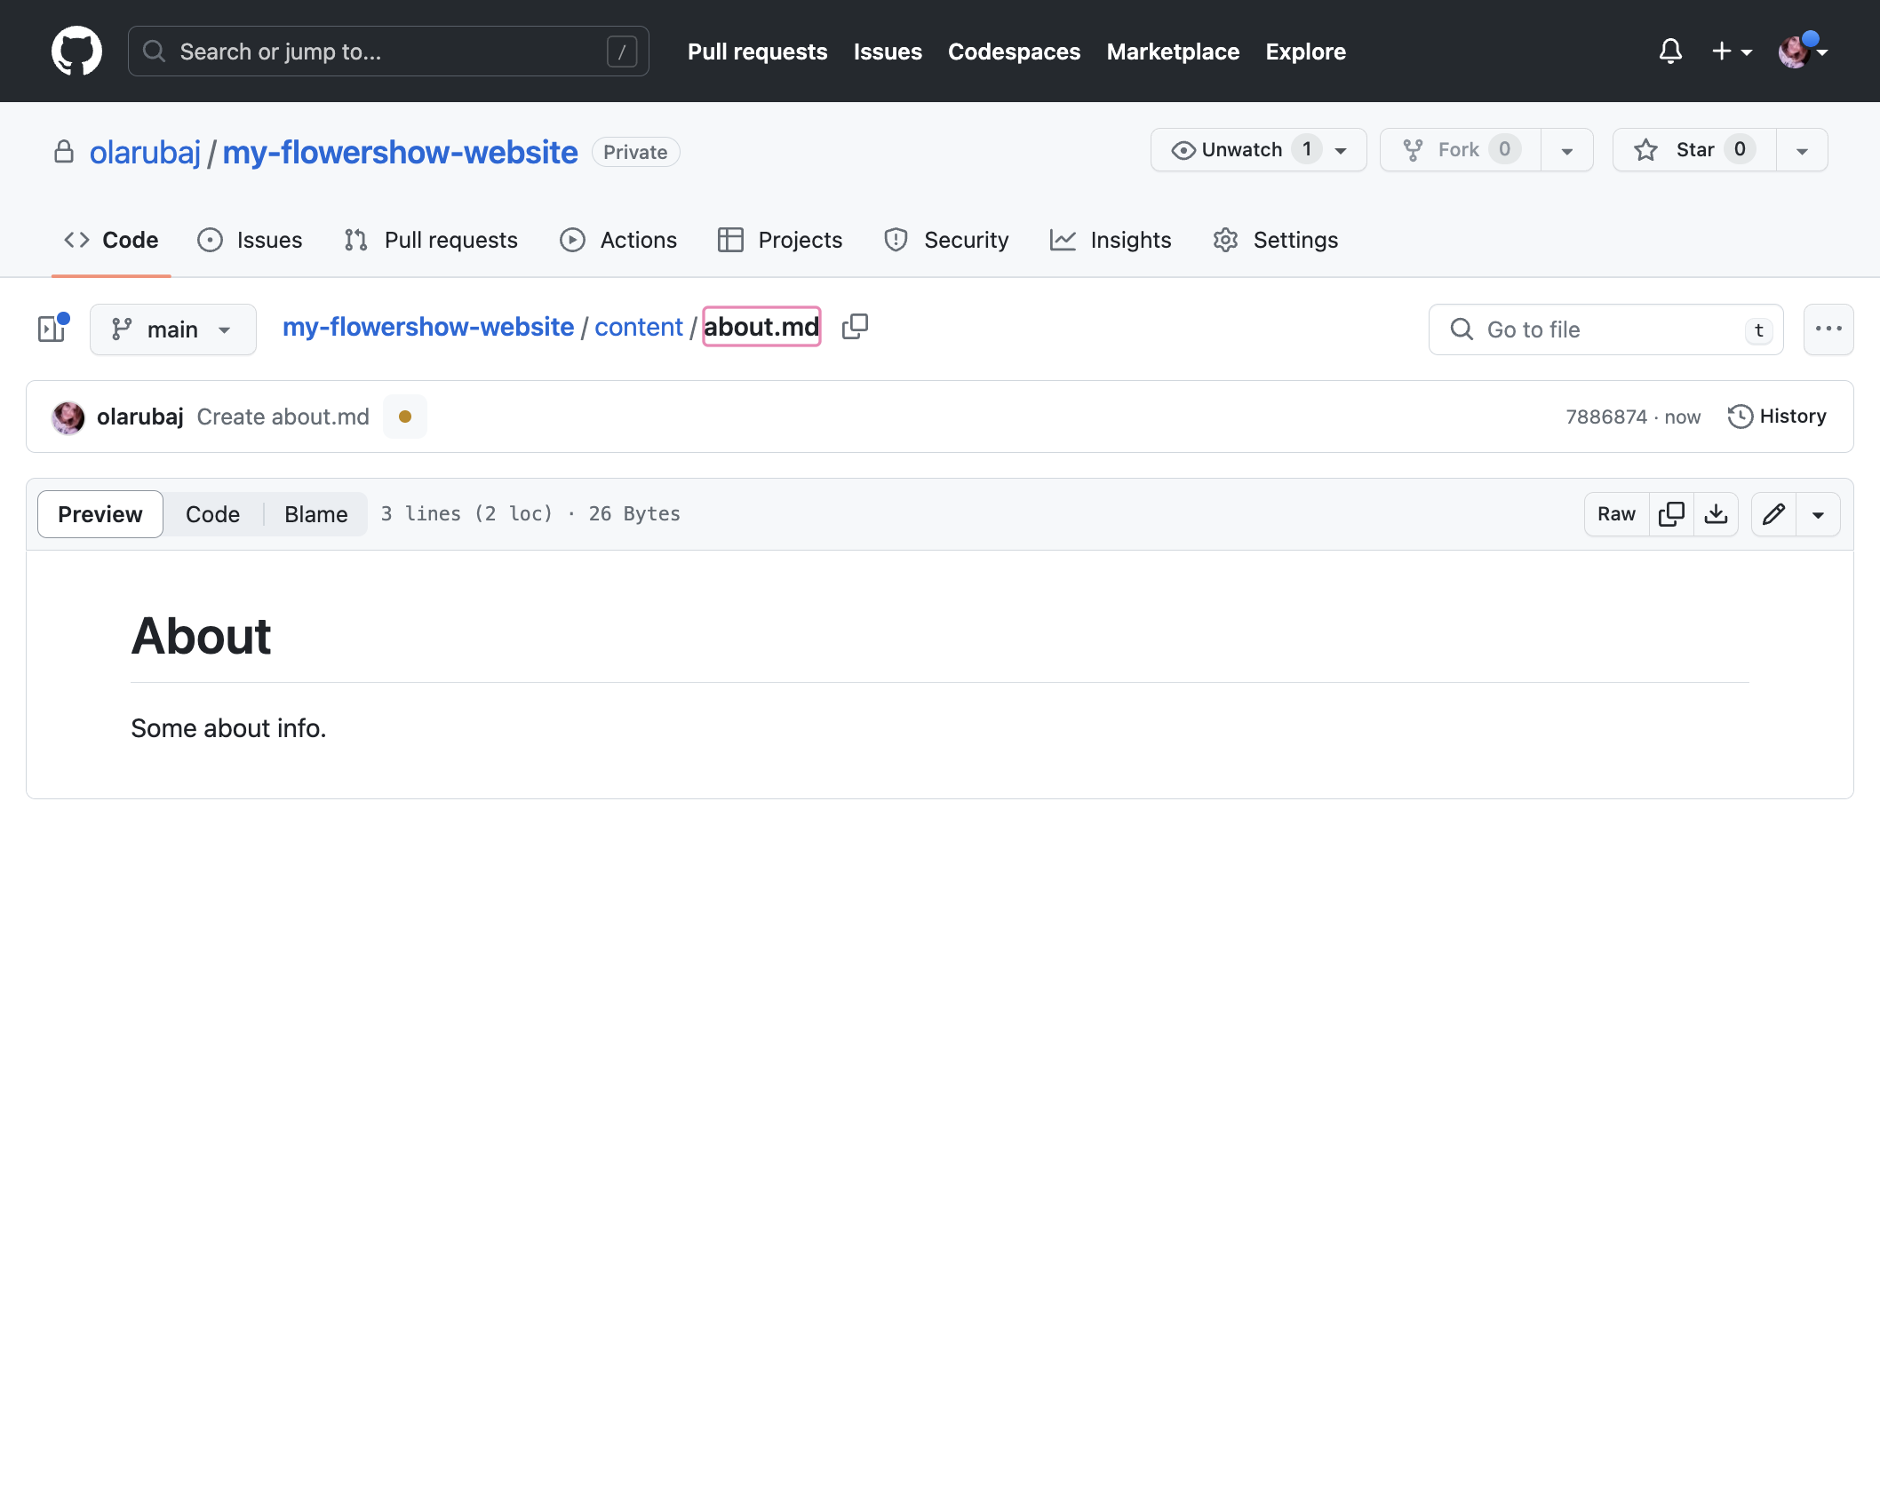Open the plus create-new menu
Viewport: 1880px width, 1492px height.
coord(1732,52)
